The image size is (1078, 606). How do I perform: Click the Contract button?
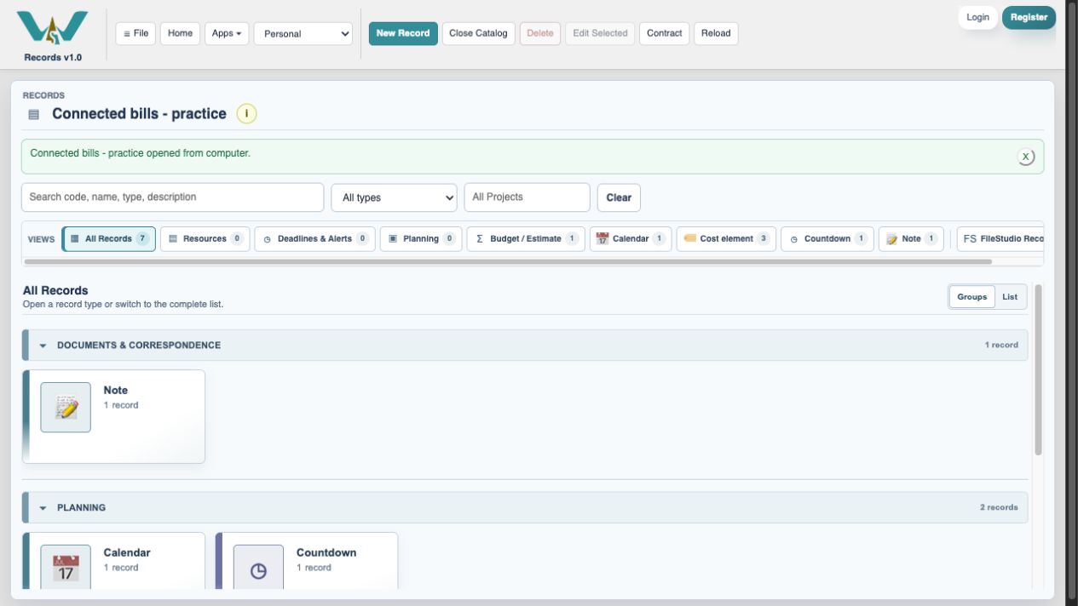[664, 33]
